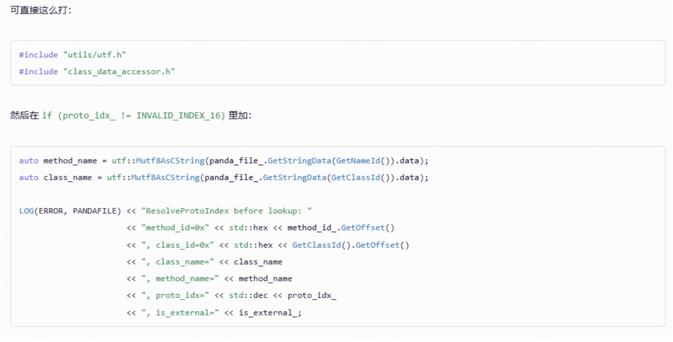Viewport: 673px width, 342px height.
Task: Click std::dec in the proto_idx line
Action: tap(248, 295)
